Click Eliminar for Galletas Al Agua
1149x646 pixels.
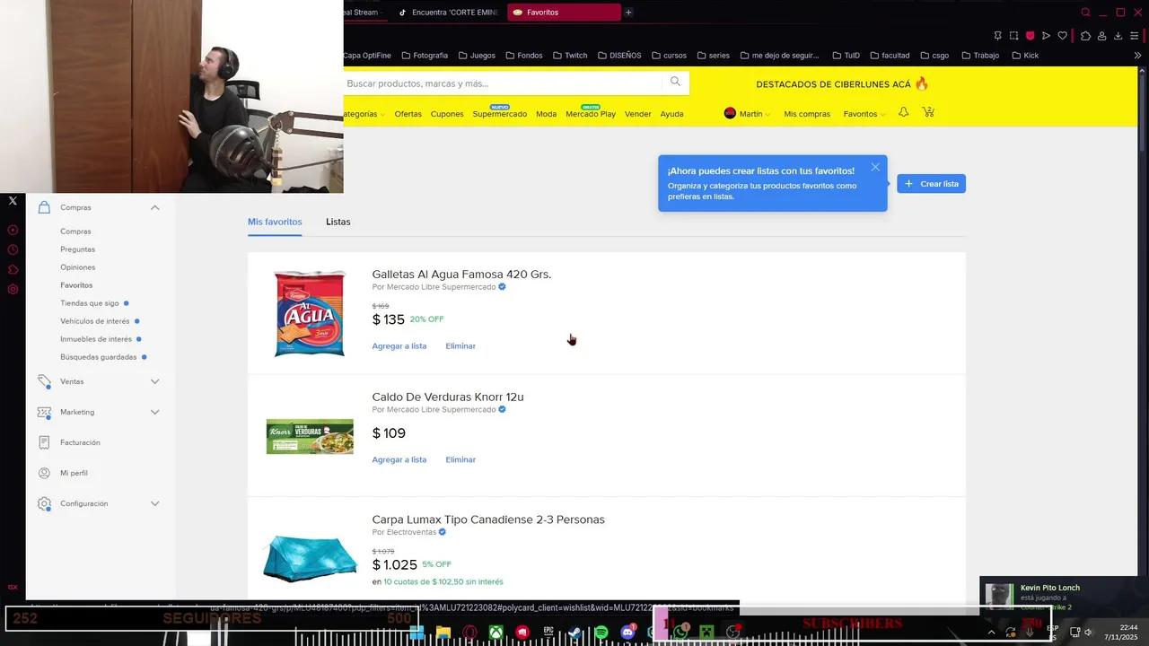click(x=460, y=346)
